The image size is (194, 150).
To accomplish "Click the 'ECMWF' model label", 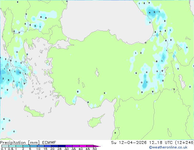I will coord(49,143).
